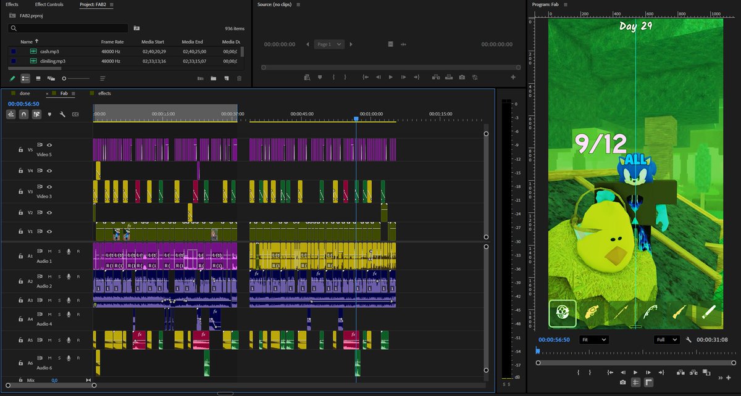
Task: Open timeline Caption track options (CC)
Action: (75, 114)
